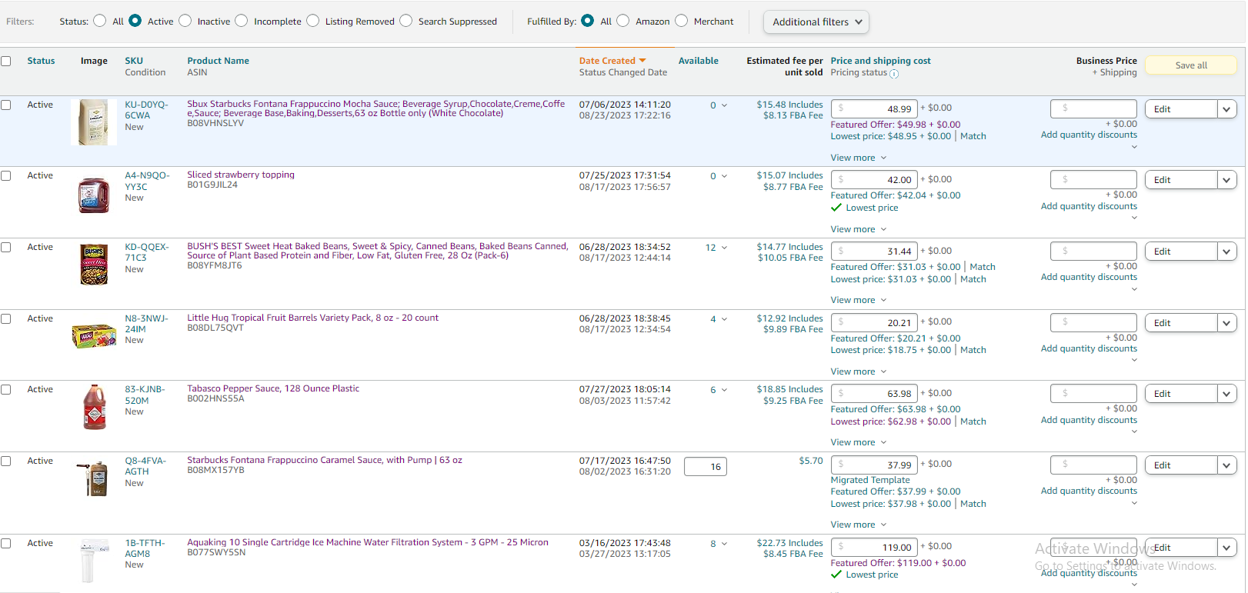Open Edit dropdown arrow for Sliced strawberry topping
1248x593 pixels.
click(1226, 180)
